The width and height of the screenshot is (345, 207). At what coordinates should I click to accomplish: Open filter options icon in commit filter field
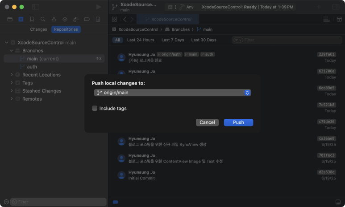coord(238,40)
